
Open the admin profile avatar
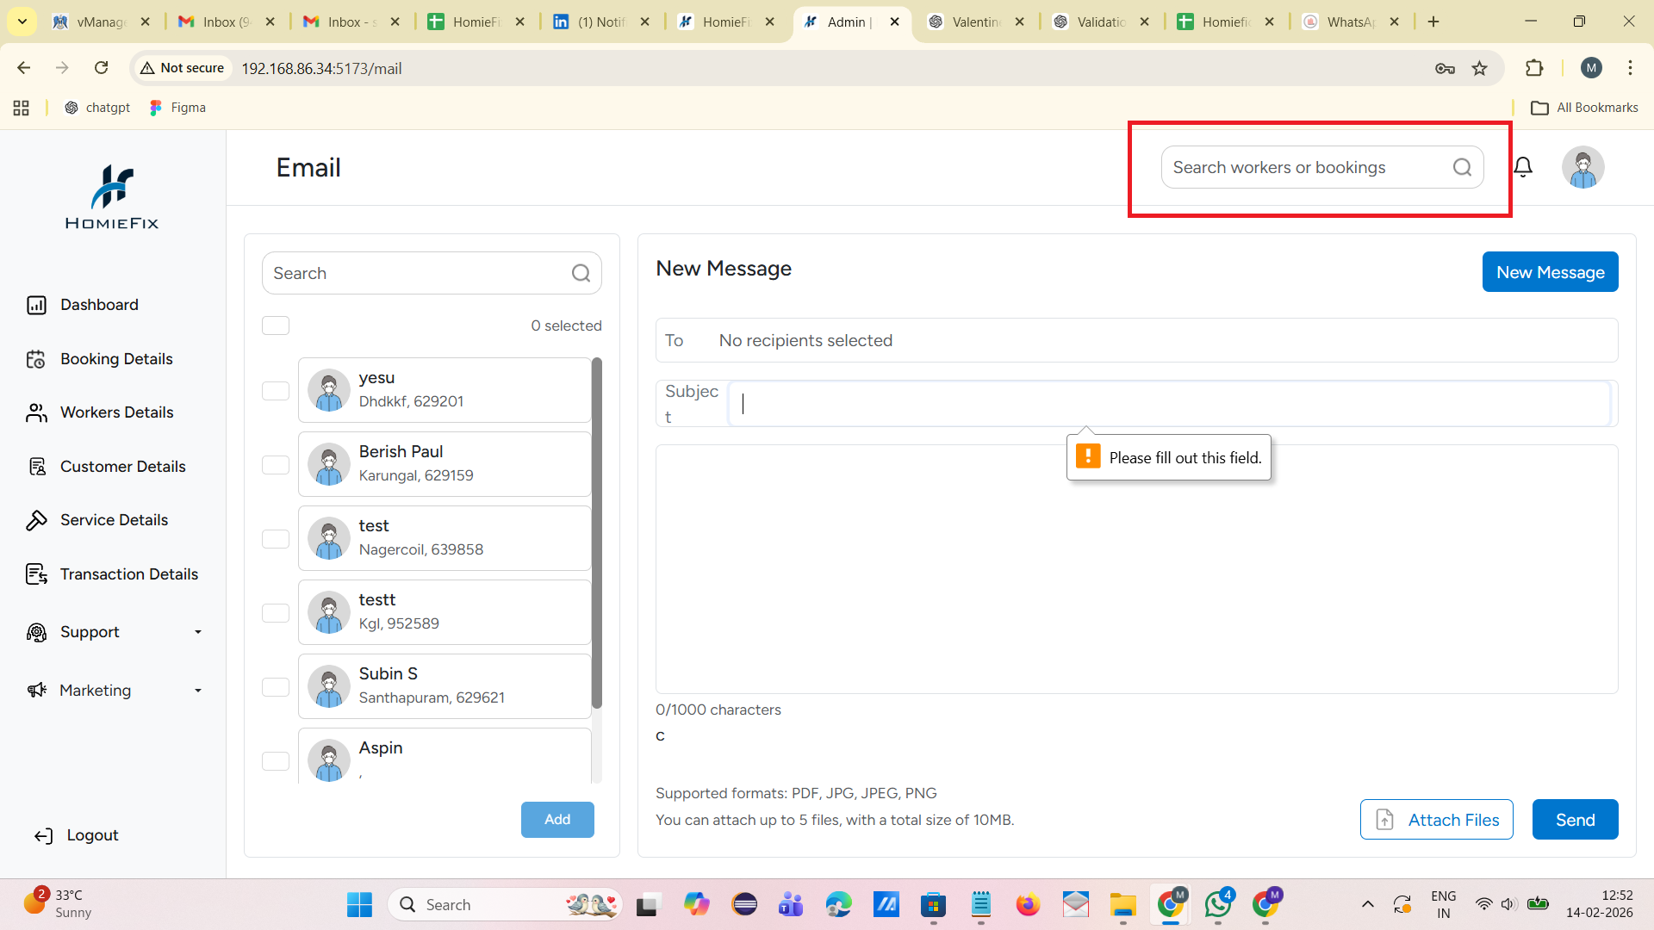[x=1582, y=167]
